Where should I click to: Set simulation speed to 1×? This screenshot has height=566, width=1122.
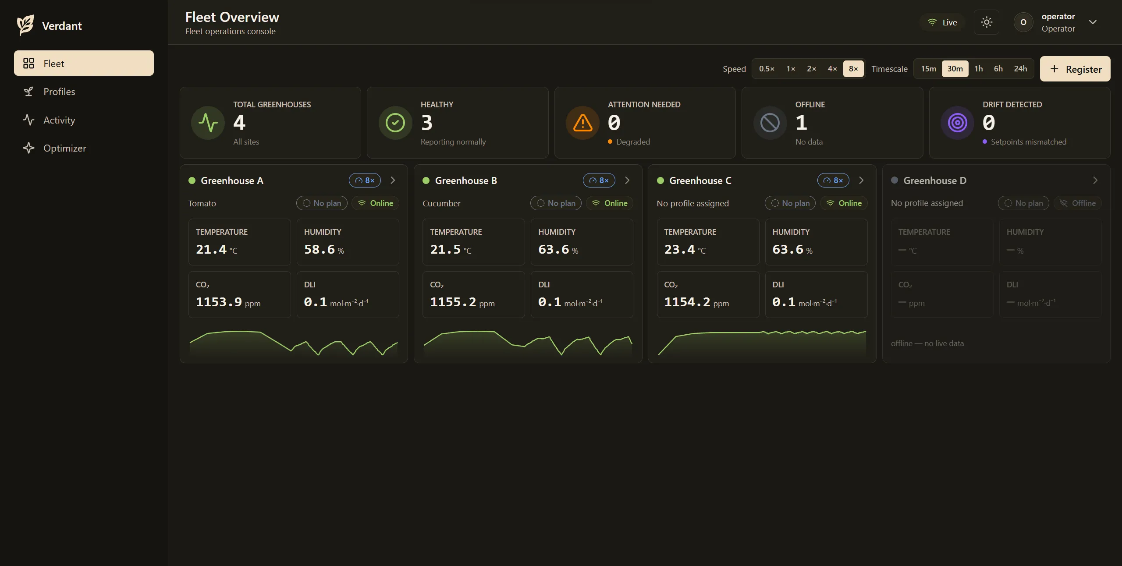791,69
